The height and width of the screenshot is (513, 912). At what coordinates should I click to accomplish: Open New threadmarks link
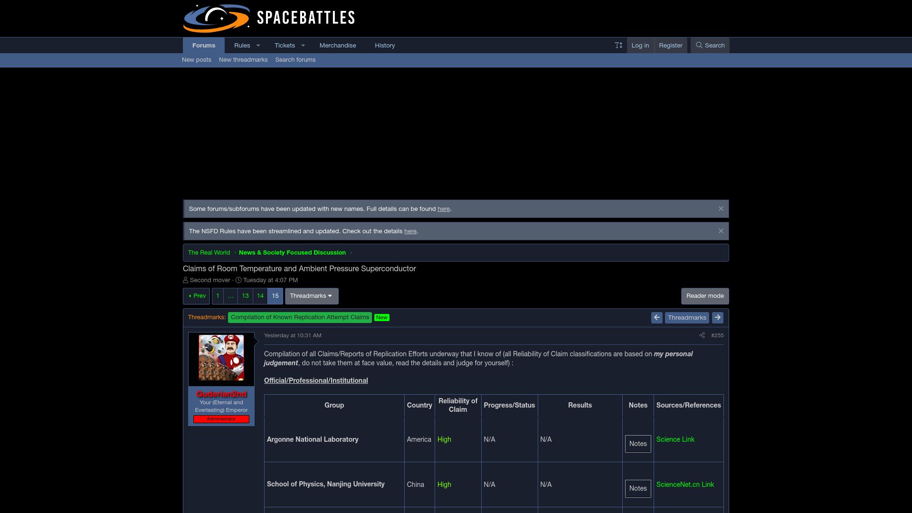[243, 60]
